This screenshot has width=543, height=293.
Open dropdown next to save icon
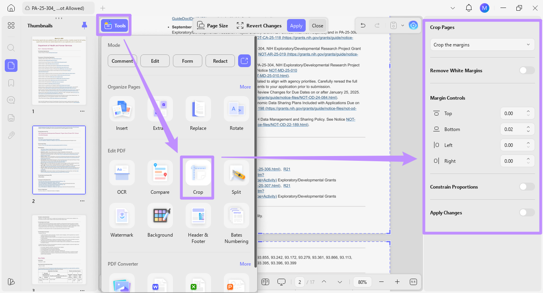pyautogui.click(x=403, y=25)
